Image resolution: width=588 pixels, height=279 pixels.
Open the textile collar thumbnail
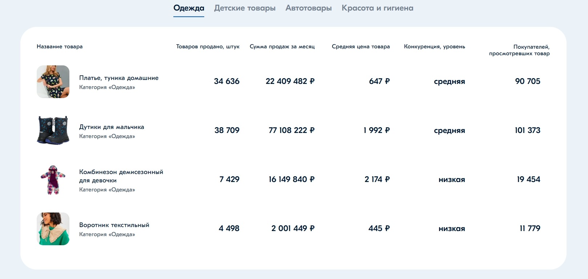[53, 229]
